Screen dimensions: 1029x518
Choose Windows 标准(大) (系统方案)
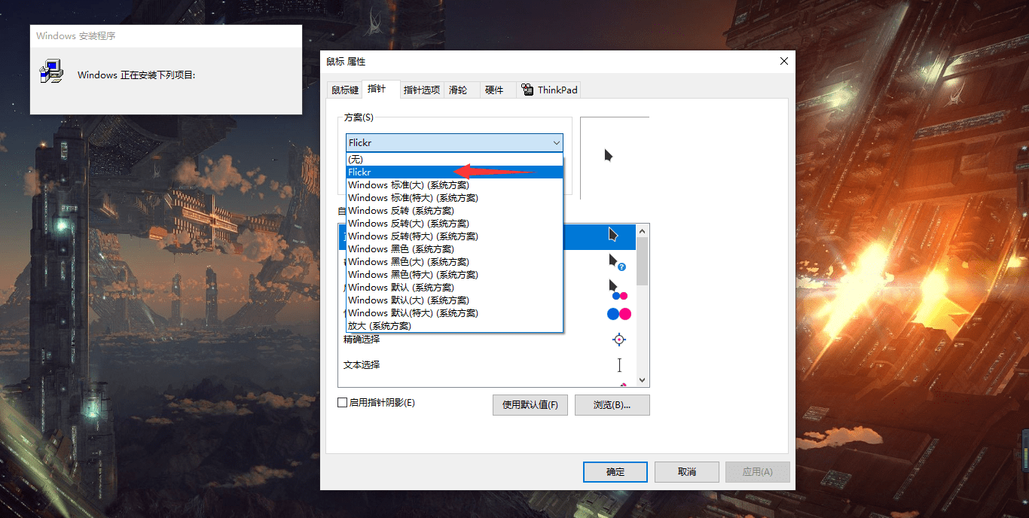(454, 185)
